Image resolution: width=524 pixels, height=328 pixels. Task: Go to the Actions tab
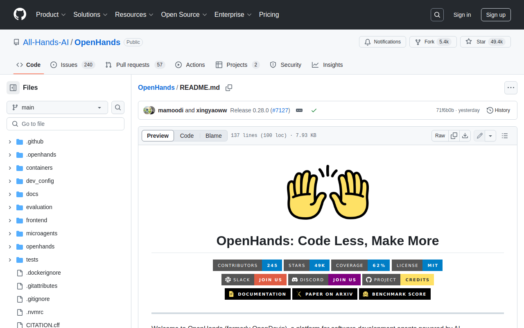tap(190, 65)
